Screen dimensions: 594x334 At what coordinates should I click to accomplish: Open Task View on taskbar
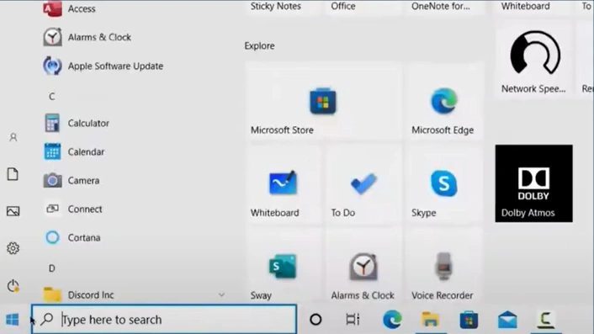[x=353, y=320]
